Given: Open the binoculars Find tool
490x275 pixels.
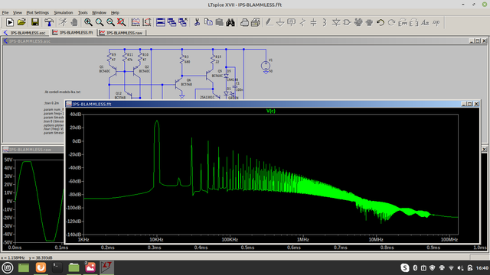Looking at the screenshot, I should (230, 22).
